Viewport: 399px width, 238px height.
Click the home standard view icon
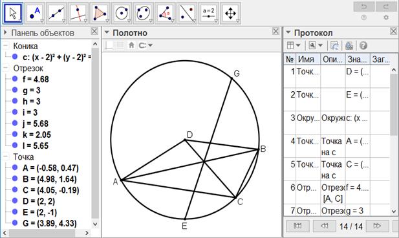point(131,45)
